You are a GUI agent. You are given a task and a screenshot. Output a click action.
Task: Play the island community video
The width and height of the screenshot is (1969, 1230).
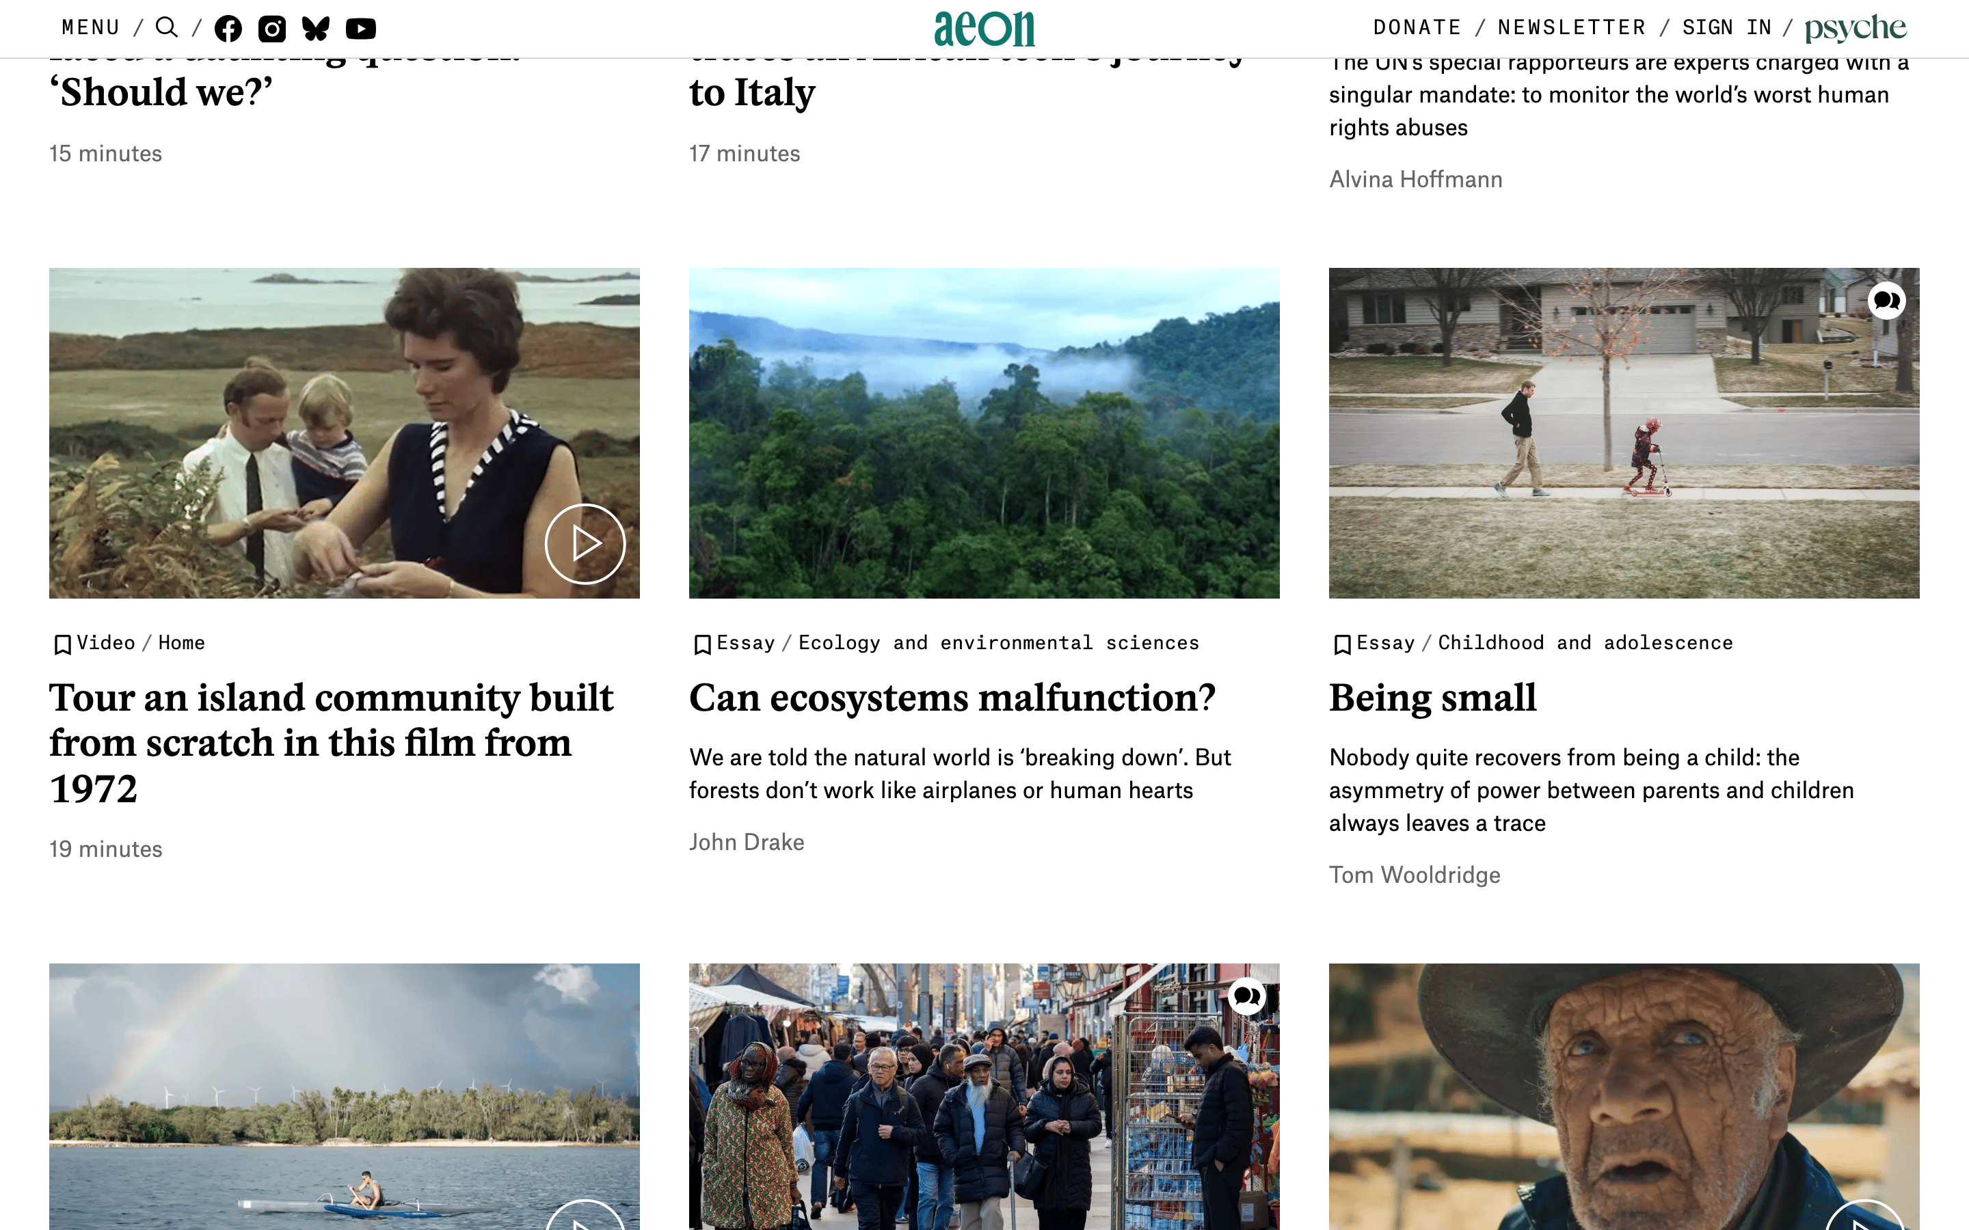(585, 543)
